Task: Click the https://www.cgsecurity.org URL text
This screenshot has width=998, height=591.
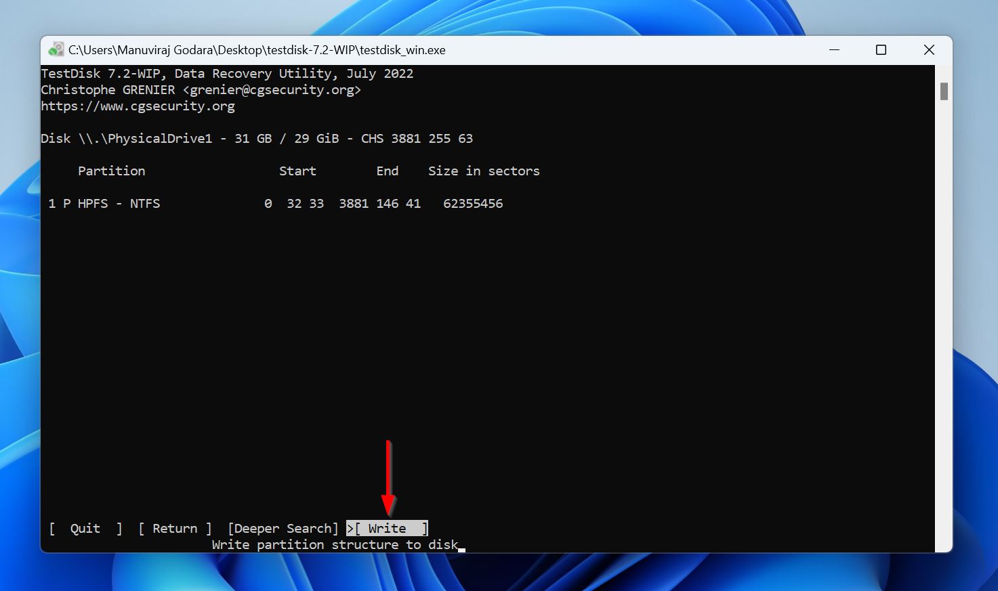Action: point(138,106)
